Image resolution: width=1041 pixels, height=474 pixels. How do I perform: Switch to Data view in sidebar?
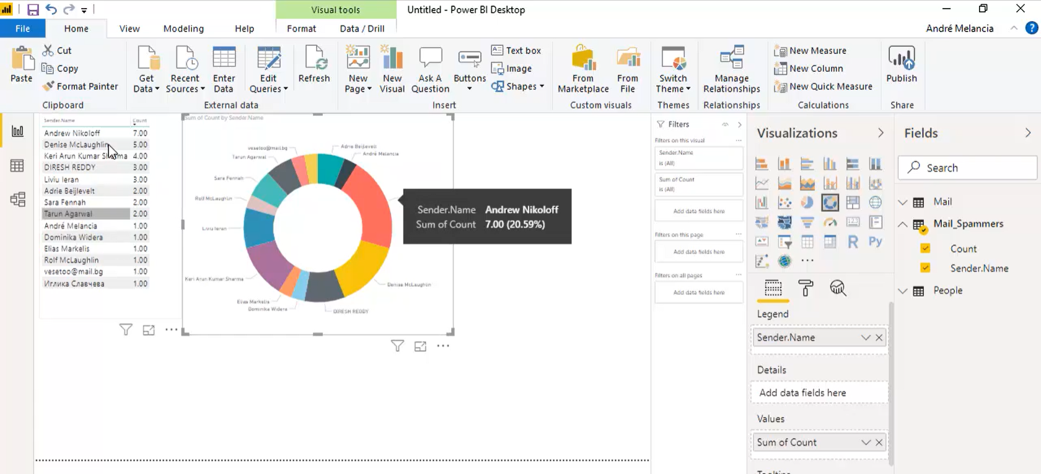(x=17, y=165)
